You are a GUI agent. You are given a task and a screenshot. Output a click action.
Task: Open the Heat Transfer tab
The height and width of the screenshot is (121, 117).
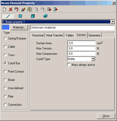coord(55,35)
